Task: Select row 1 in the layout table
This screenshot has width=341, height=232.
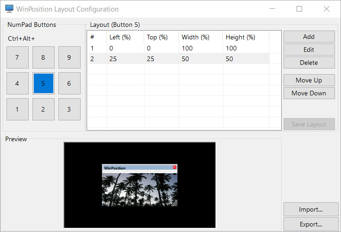Action: [179, 48]
